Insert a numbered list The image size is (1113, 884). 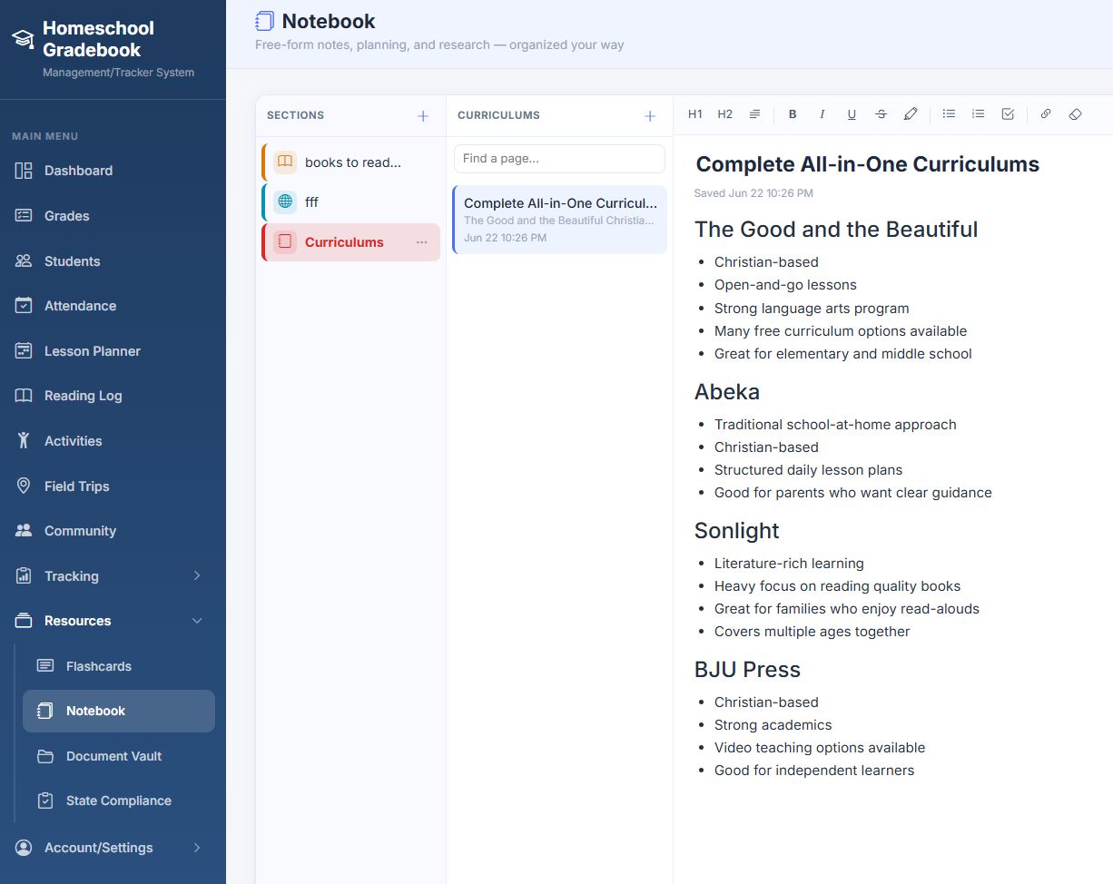click(x=978, y=114)
